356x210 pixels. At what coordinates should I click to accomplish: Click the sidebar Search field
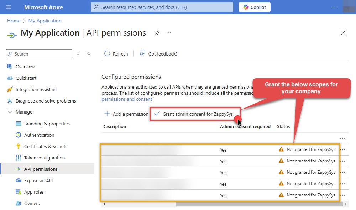pos(39,54)
